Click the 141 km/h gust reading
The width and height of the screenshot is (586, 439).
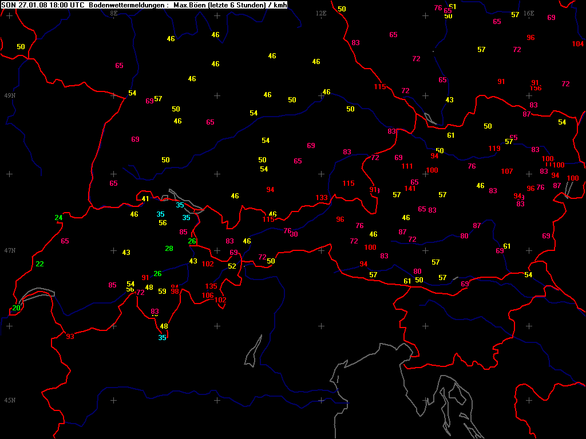pyautogui.click(x=410, y=189)
